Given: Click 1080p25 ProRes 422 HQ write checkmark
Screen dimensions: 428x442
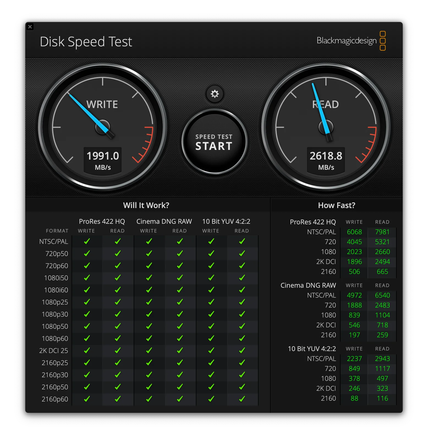Looking at the screenshot, I should click(87, 302).
